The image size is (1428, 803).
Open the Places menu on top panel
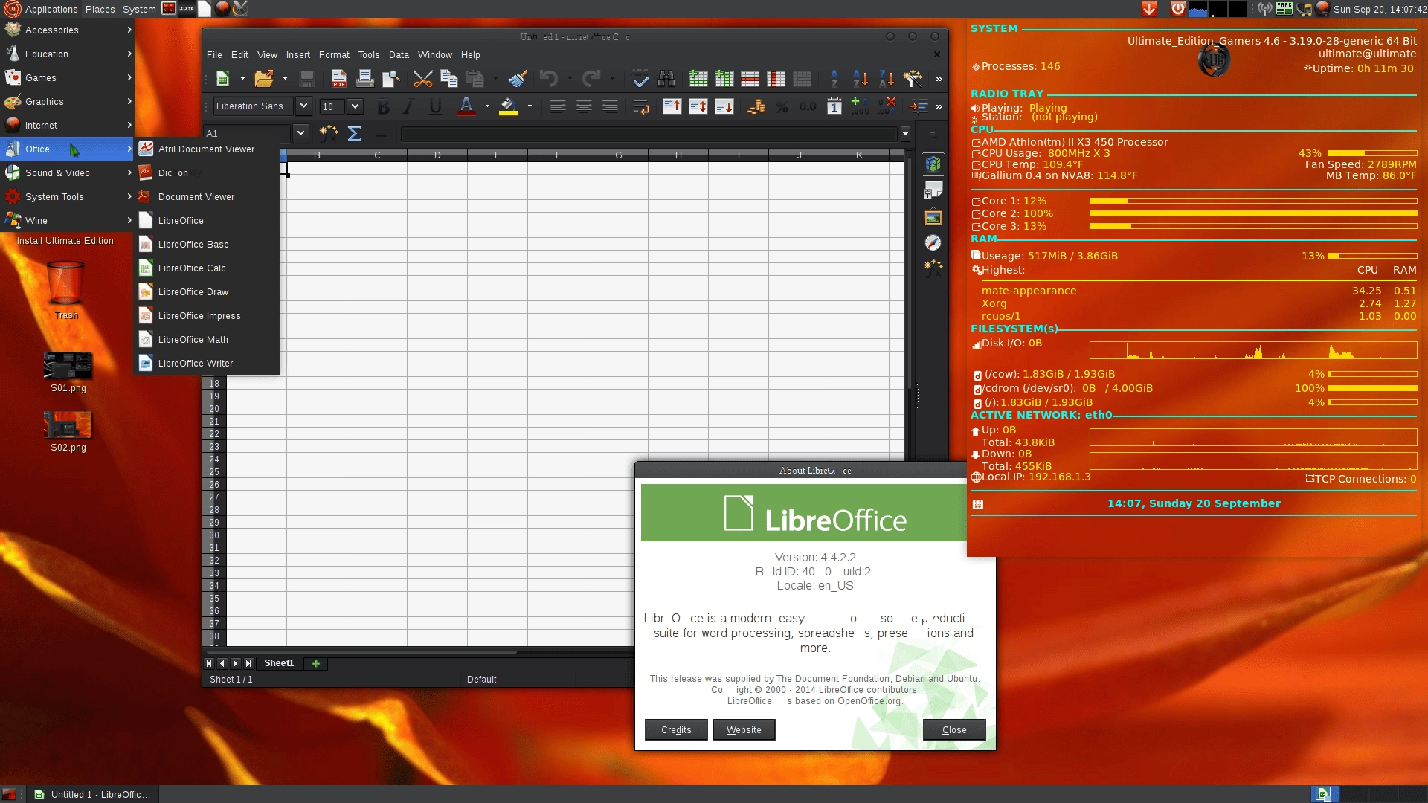pyautogui.click(x=100, y=9)
